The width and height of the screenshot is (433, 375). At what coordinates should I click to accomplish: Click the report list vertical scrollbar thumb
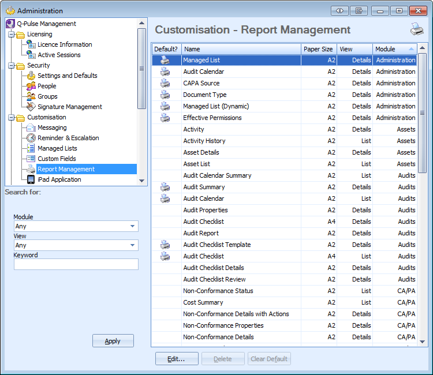(422, 113)
